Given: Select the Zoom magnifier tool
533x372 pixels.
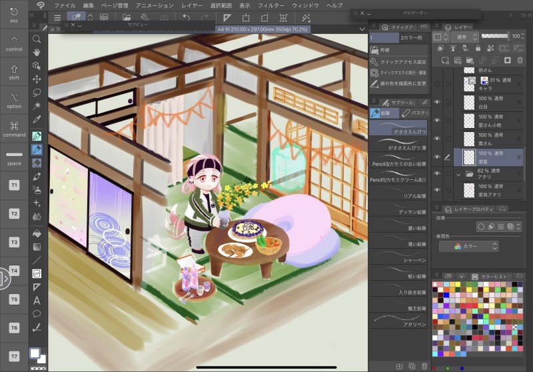Looking at the screenshot, I should point(37,39).
